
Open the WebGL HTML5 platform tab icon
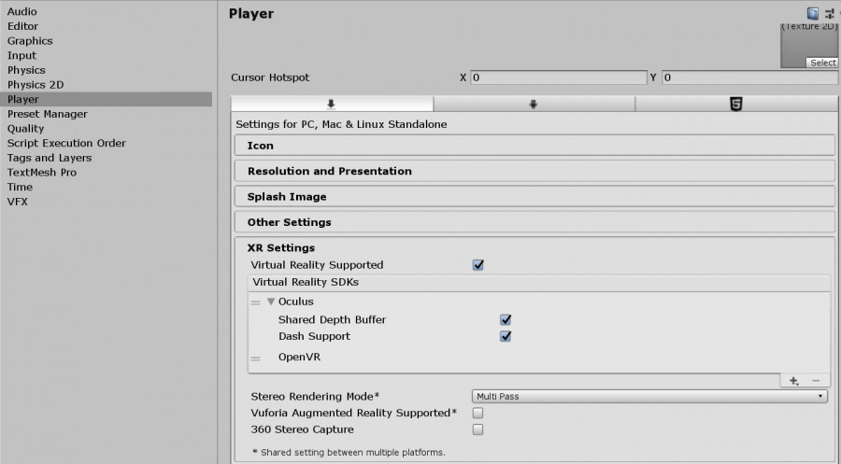click(736, 104)
